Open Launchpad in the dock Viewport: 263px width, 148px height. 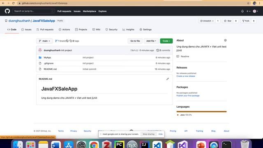coord(30,144)
